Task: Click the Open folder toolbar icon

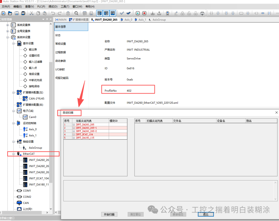Action: [x=10, y=13]
